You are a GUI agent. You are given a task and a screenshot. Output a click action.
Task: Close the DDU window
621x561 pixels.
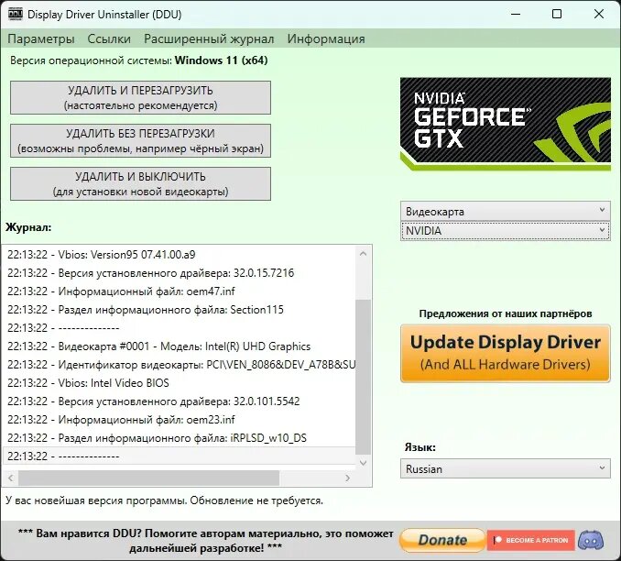point(599,15)
